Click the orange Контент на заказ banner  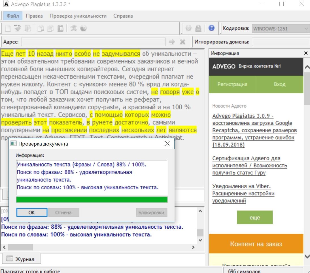pos(256,244)
